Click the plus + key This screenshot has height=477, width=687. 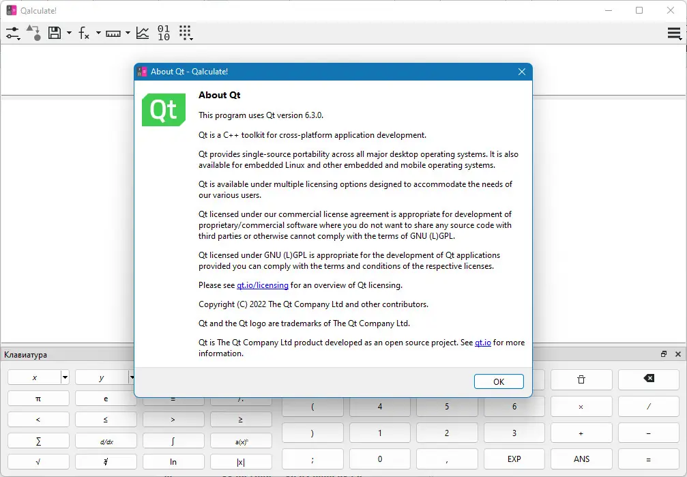pos(581,433)
